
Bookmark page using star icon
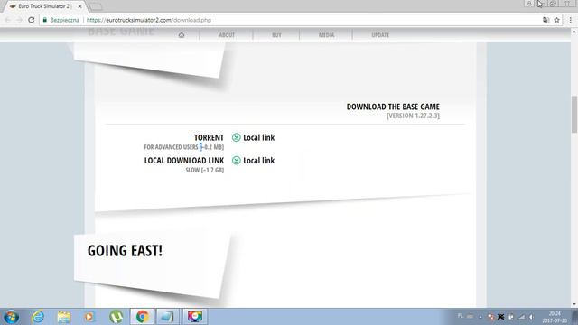tap(556, 20)
